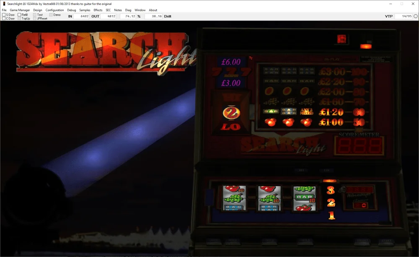419x257 pixels.
Task: Open the Notes menu
Action: [x=118, y=10]
